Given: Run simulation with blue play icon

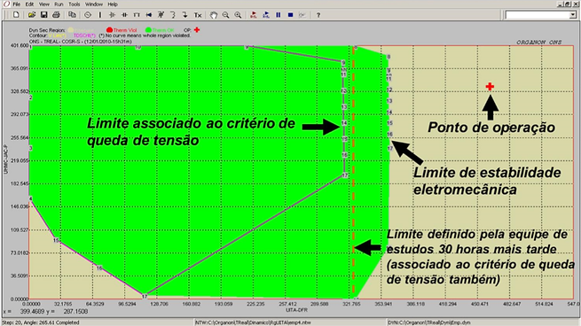Looking at the screenshot, I should pyautogui.click(x=266, y=15).
